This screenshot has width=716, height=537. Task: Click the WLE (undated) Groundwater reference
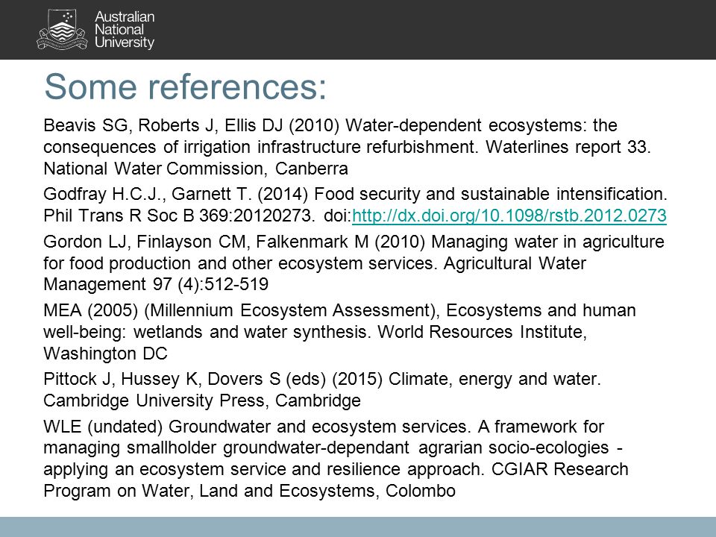336,459
